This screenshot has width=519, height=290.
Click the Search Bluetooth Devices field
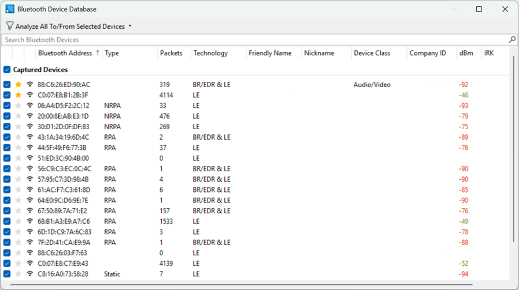[255, 40]
